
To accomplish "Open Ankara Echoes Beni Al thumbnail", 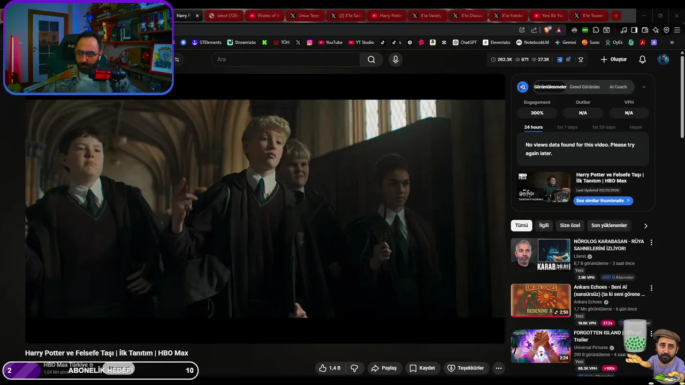I will tap(541, 300).
